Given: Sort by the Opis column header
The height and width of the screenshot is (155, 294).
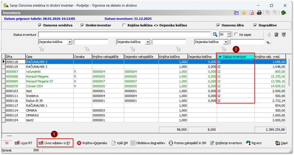Looking at the screenshot, I should coord(49,57).
